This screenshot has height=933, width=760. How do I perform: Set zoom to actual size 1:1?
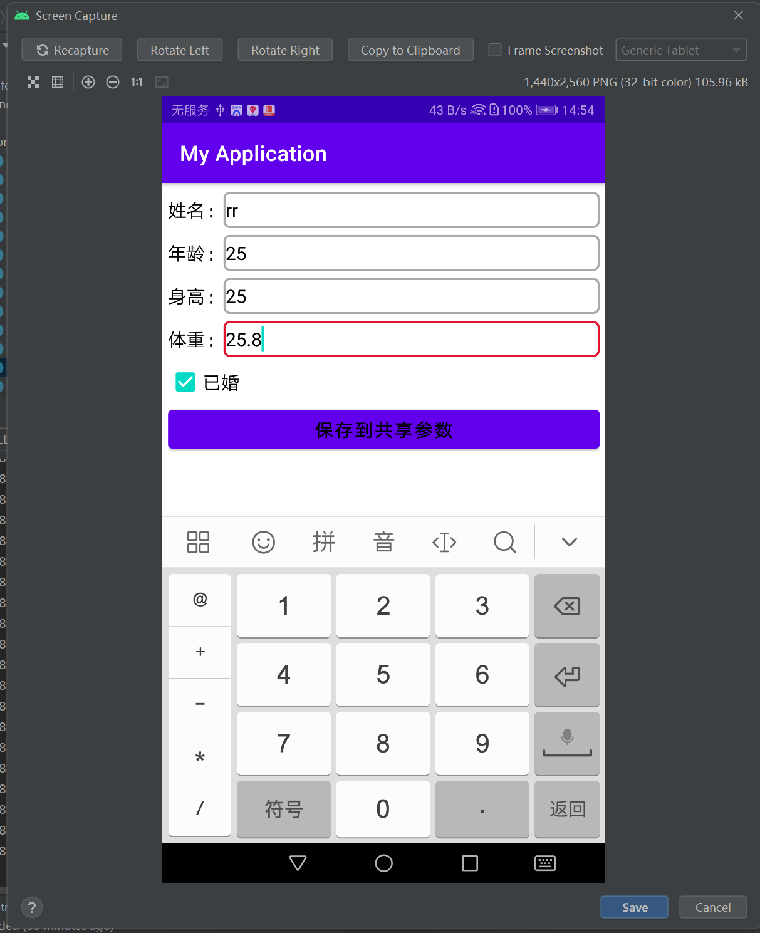[137, 82]
